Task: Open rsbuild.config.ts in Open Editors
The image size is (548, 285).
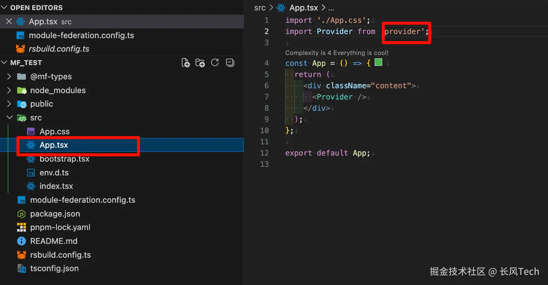Action: click(x=122, y=49)
